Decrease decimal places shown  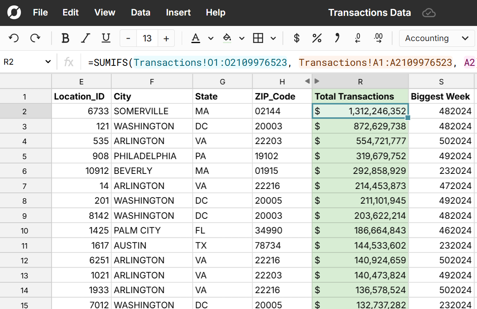point(357,38)
